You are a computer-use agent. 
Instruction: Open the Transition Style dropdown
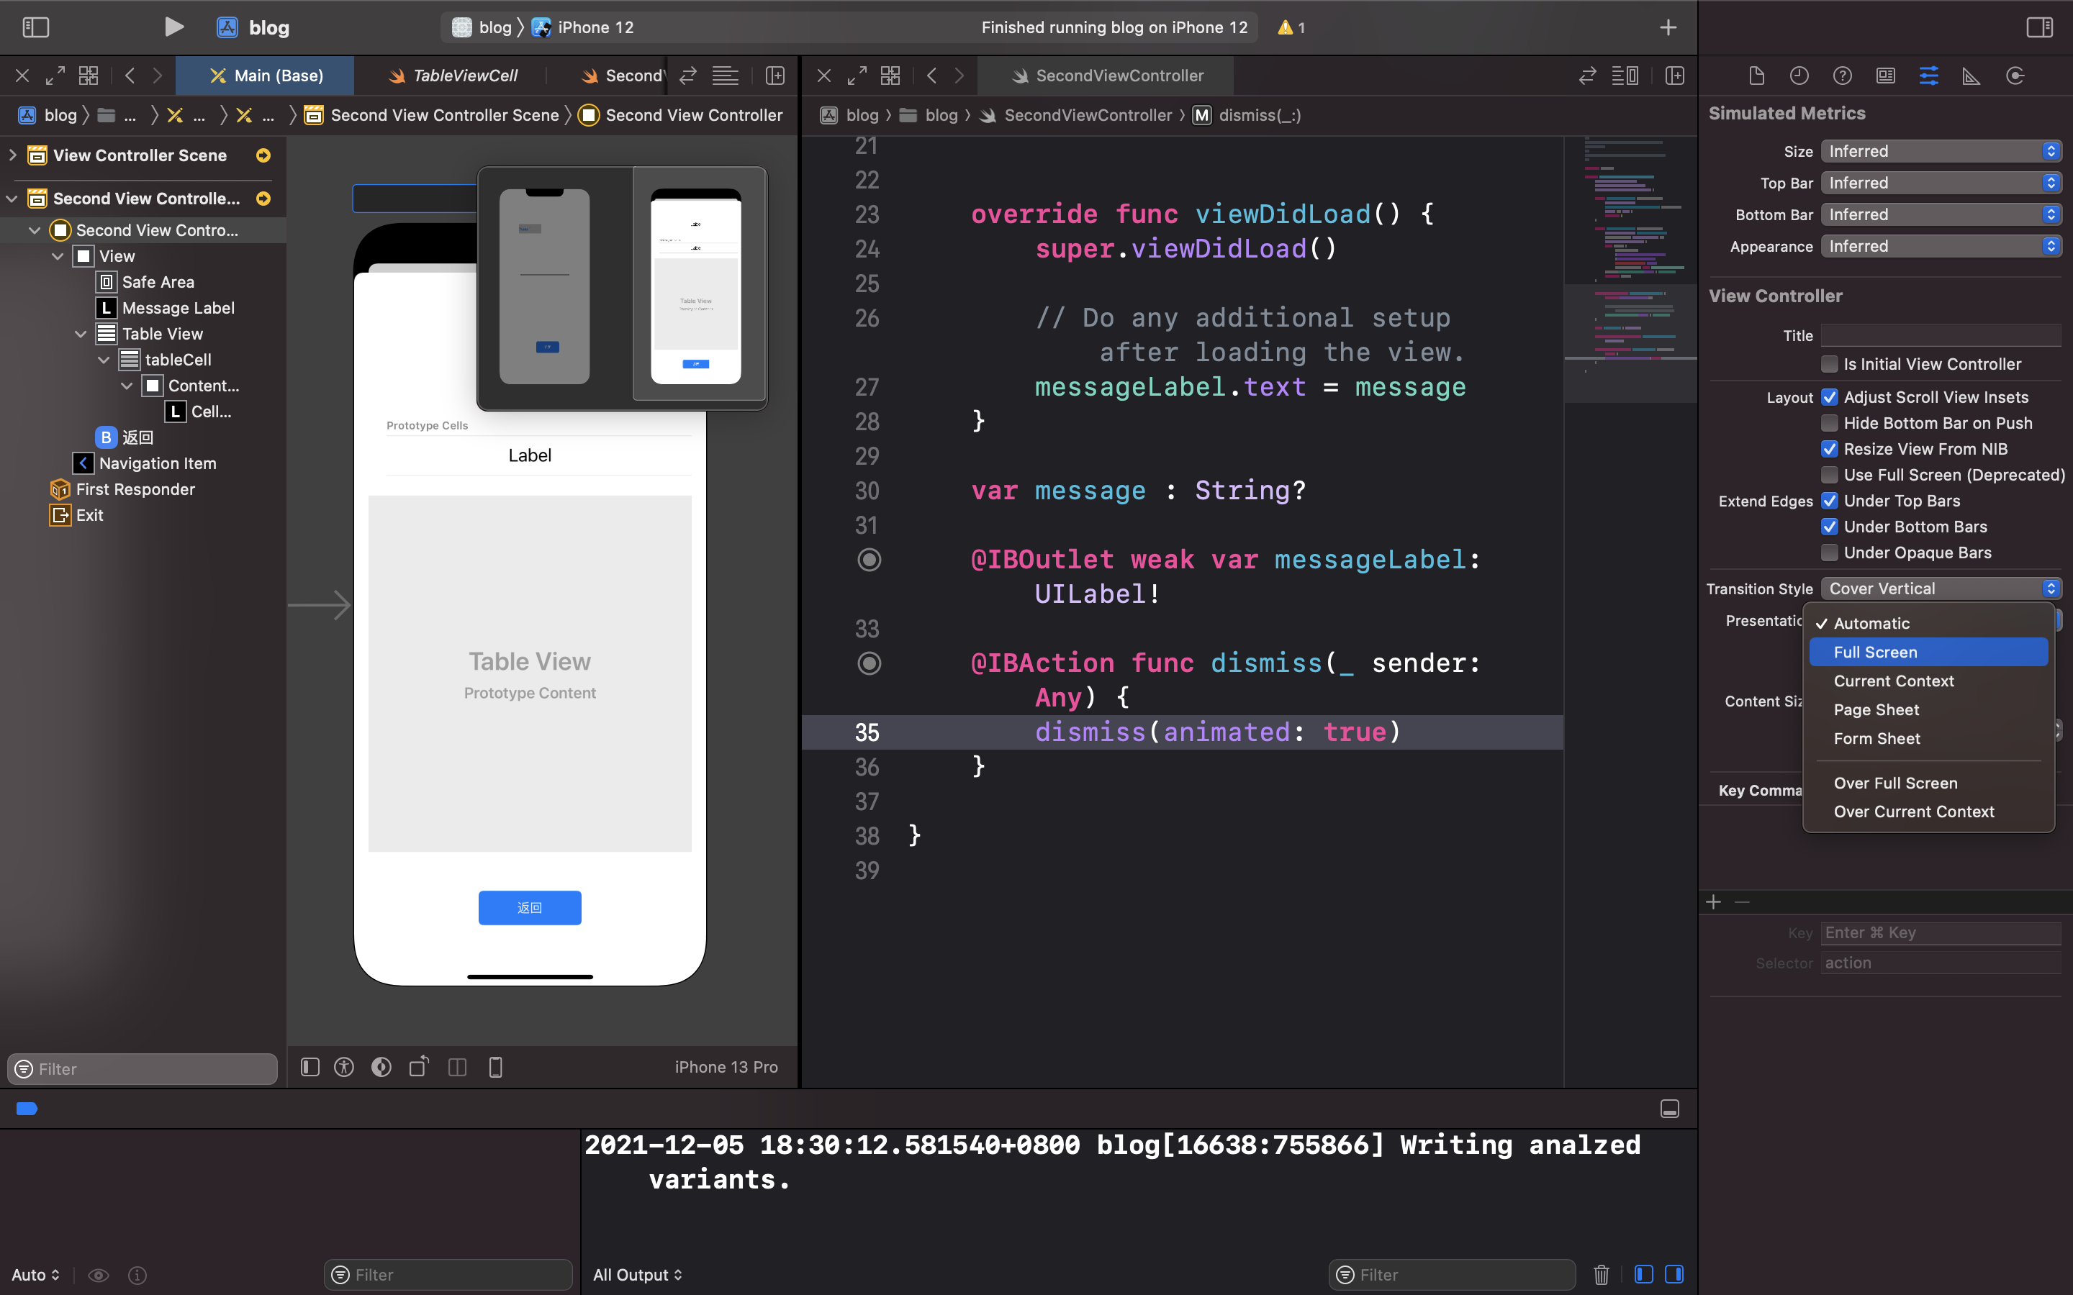[x=1939, y=589]
